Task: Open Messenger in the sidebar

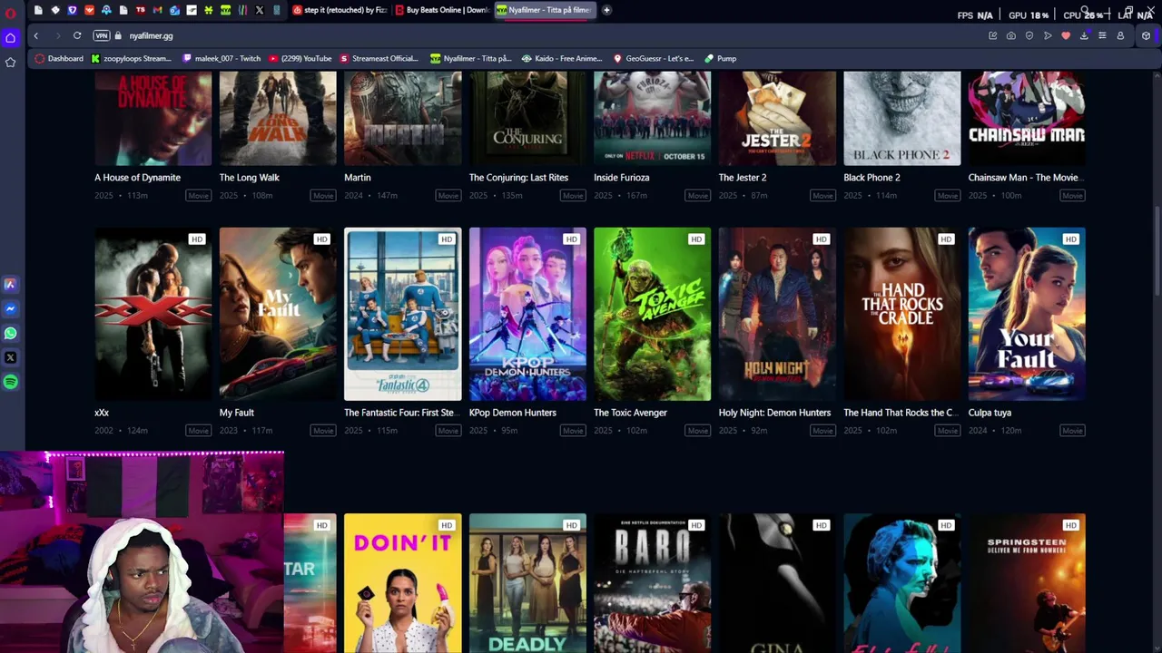Action: point(11,309)
